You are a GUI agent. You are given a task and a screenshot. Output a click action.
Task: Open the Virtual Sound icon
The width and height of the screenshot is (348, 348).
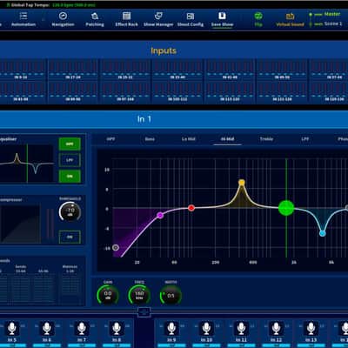tap(290, 17)
